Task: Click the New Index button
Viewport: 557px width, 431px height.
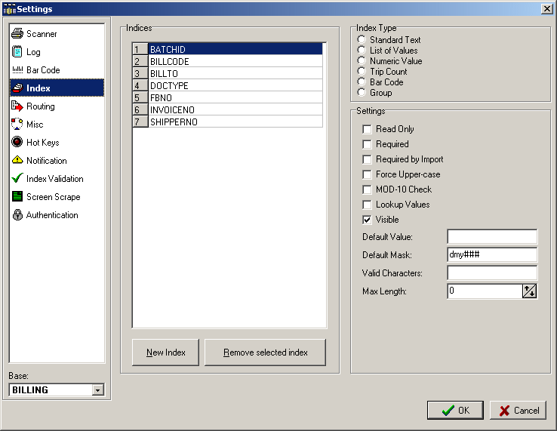Action: [x=165, y=352]
